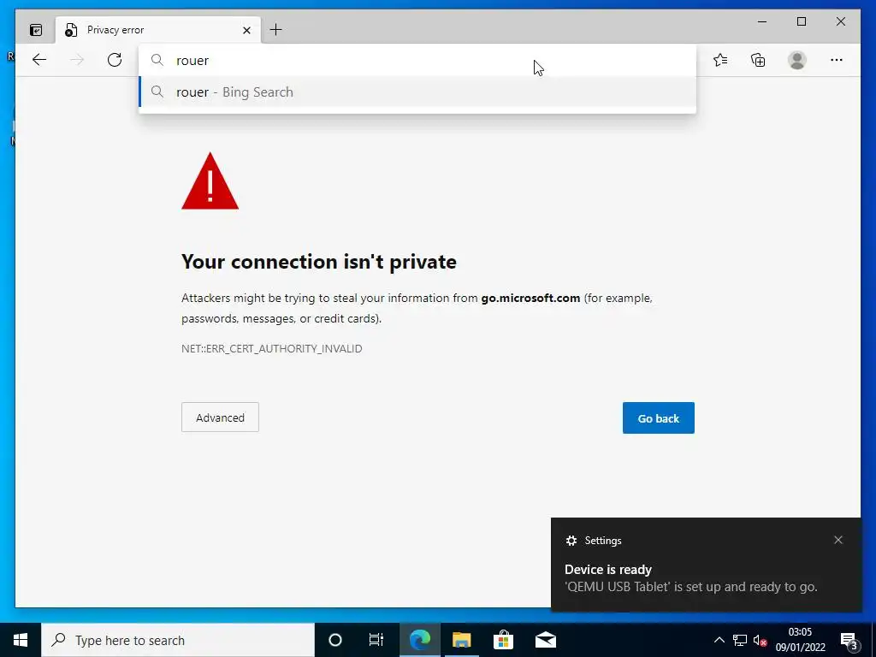This screenshot has height=657, width=876.
Task: Open the Collections icon
Action: point(758,60)
